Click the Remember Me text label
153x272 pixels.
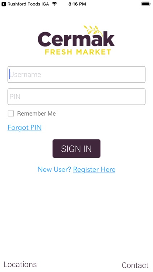[x=36, y=114]
